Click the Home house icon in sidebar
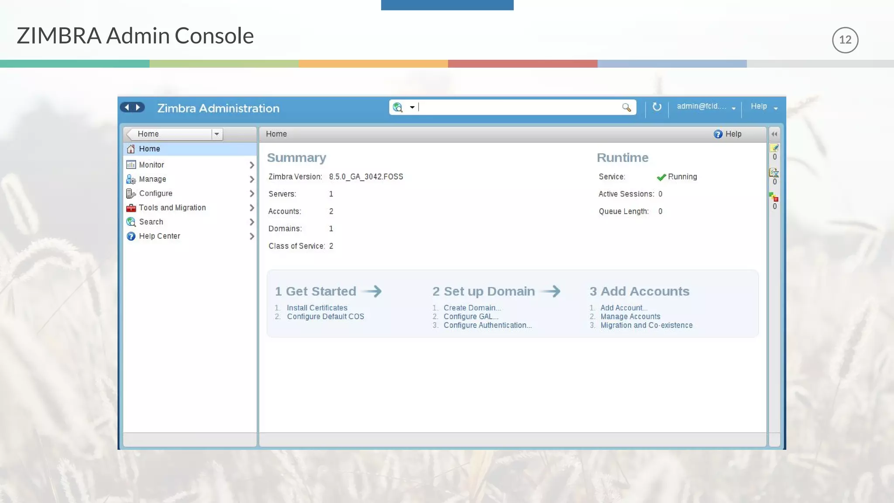Viewport: 894px width, 503px height. tap(131, 149)
